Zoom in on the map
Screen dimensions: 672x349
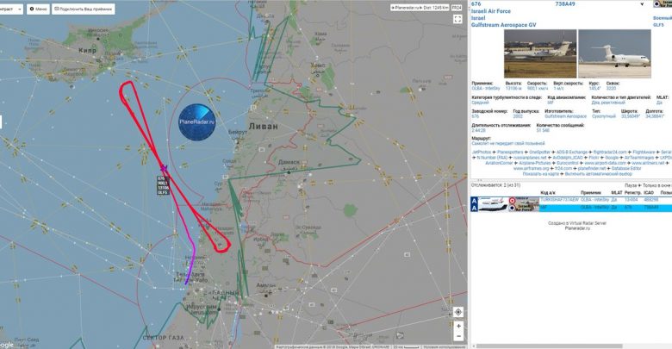(x=458, y=327)
